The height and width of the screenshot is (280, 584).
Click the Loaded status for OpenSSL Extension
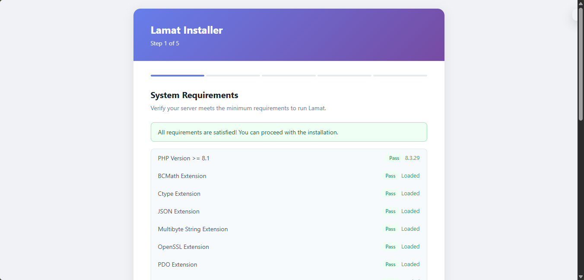click(410, 247)
